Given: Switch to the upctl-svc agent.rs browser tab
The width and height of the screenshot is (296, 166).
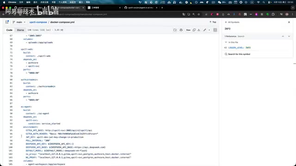Looking at the screenshot, I should pos(141,8).
